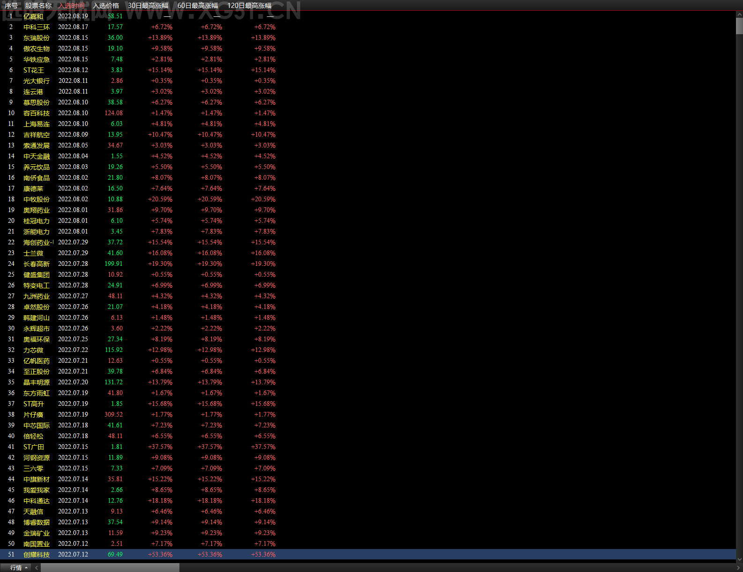Select stock 光大银行
This screenshot has width=743, height=572.
pyautogui.click(x=37, y=81)
